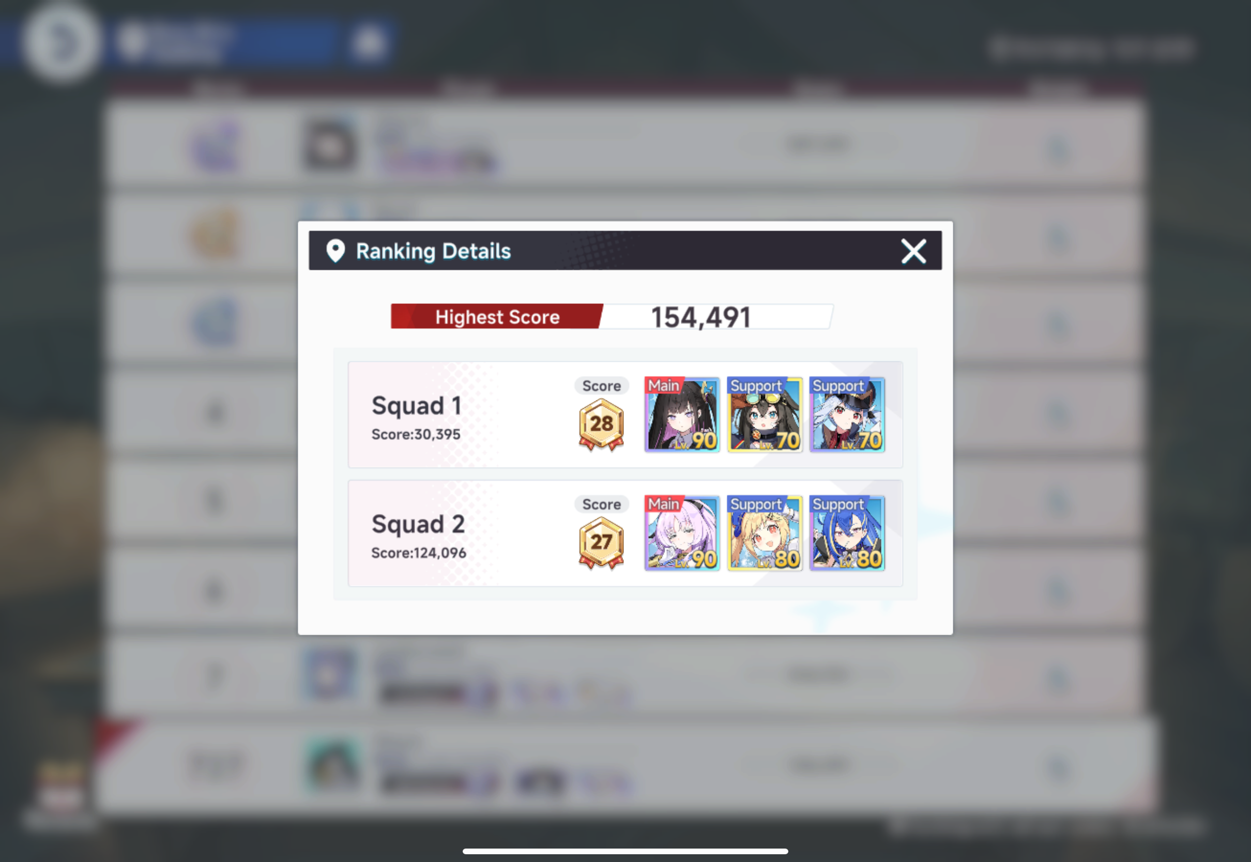Open Squad 2 blonde support character
The image size is (1251, 862).
(765, 533)
